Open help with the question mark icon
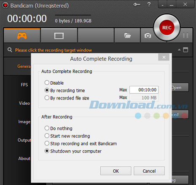The width and height of the screenshot is (196, 185). coord(149,4)
